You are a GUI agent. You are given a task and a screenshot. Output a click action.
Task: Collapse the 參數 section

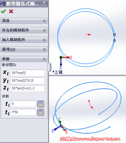pos(24,59)
